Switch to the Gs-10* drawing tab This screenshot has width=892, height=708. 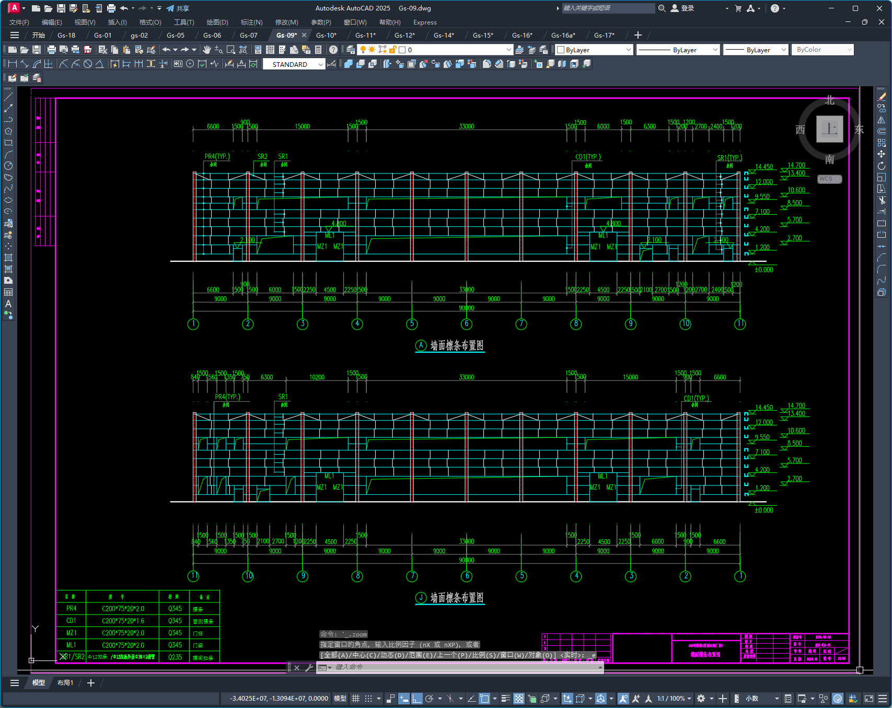(326, 35)
